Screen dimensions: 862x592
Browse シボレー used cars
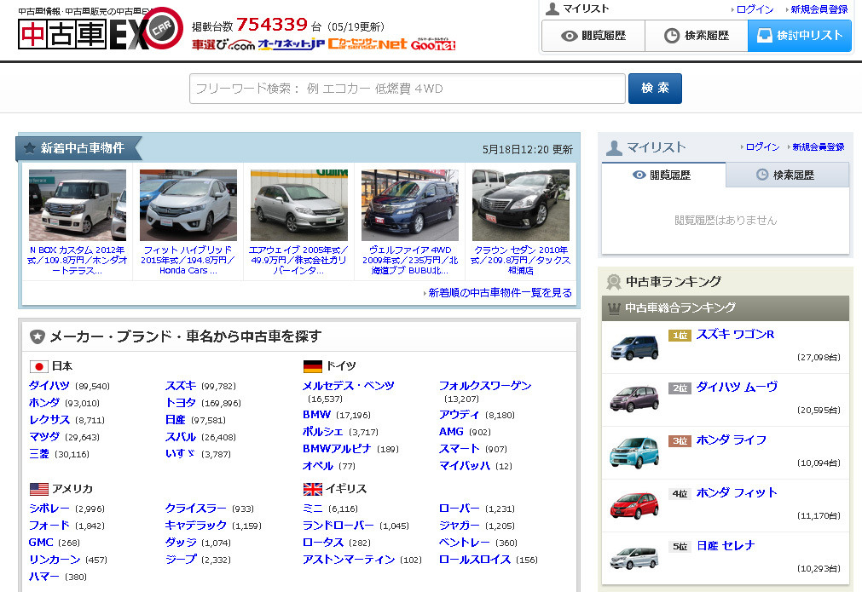49,509
